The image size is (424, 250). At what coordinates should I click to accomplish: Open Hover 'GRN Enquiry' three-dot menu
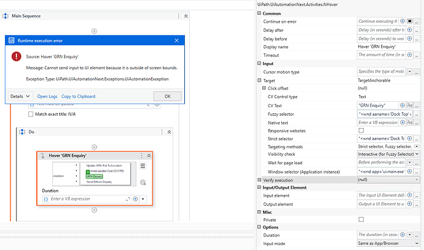[x=141, y=156]
